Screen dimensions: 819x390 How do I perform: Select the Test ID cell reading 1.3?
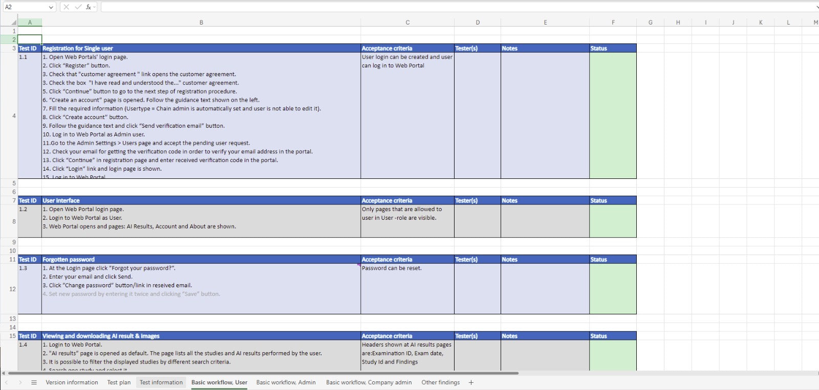(x=30, y=289)
